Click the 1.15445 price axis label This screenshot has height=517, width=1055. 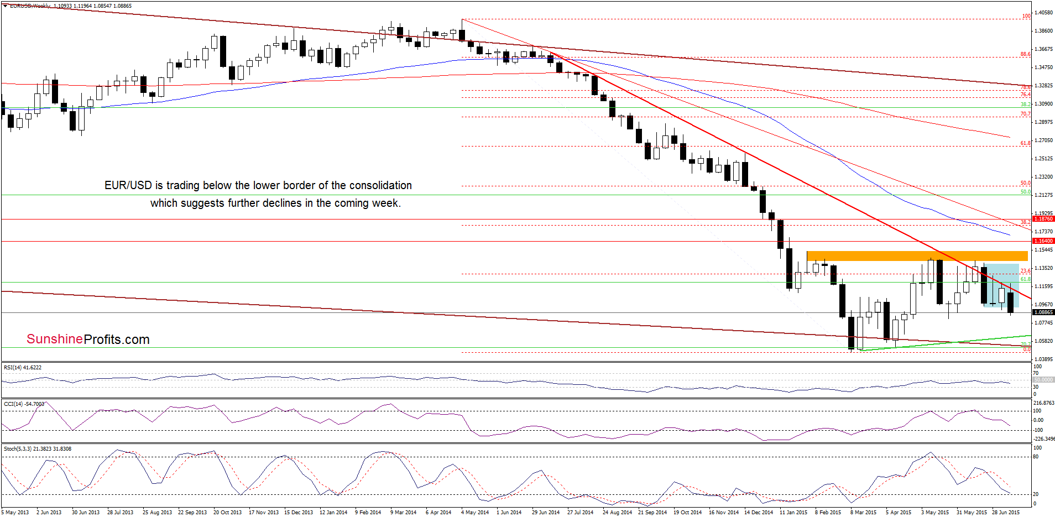point(1043,250)
